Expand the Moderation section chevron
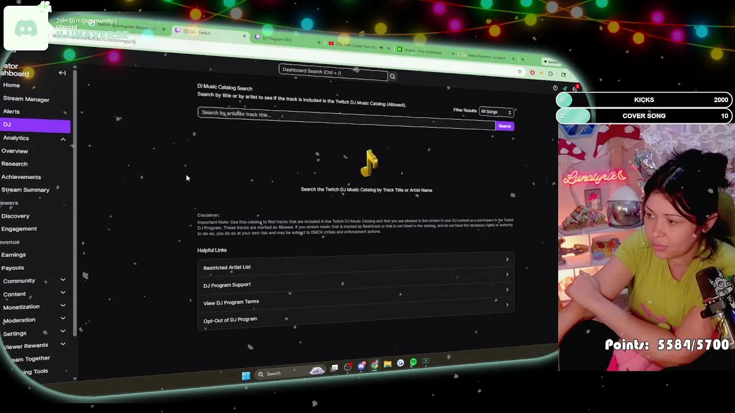The width and height of the screenshot is (735, 413). click(x=63, y=318)
